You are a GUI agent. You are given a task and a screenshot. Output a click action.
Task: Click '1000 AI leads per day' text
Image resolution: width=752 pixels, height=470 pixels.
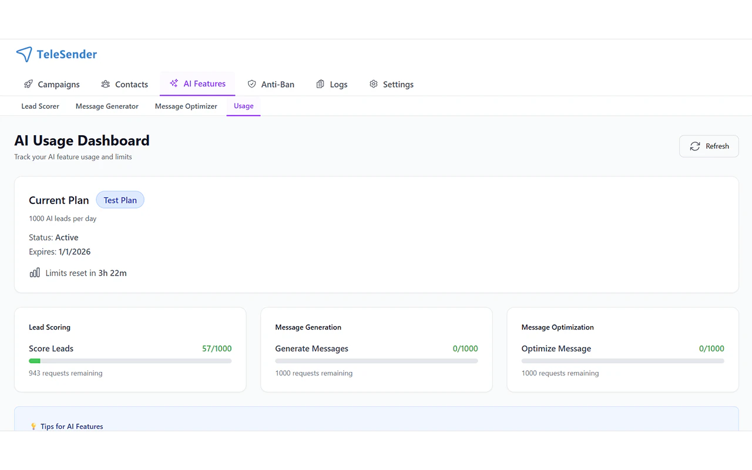click(62, 219)
